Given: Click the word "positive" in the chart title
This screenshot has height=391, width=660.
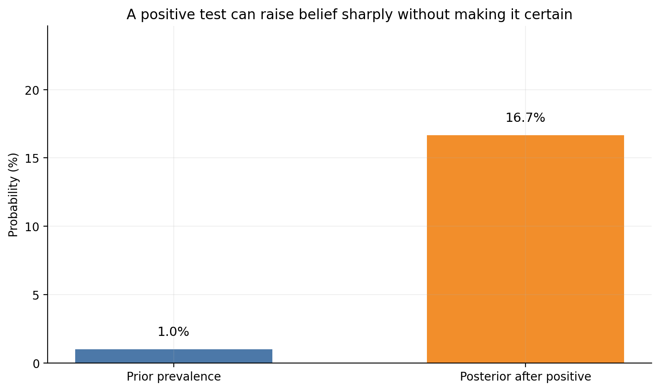Looking at the screenshot, I should (161, 15).
